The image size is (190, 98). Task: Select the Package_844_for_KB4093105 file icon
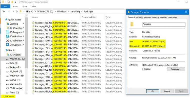[x=33, y=26]
